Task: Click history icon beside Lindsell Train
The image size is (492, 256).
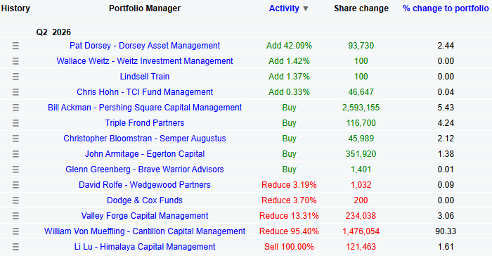Action: (x=15, y=77)
